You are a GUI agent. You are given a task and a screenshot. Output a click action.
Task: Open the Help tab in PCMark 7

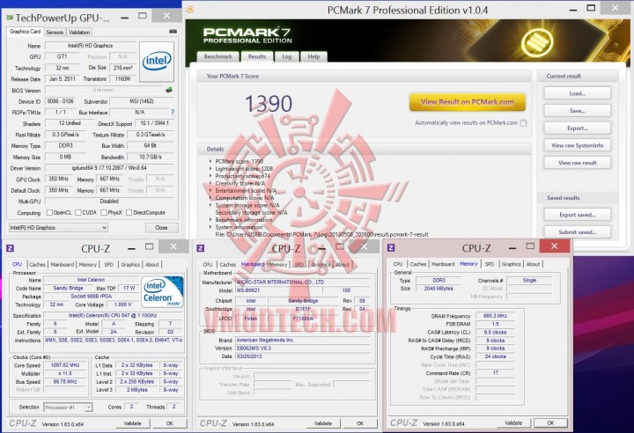tap(313, 56)
